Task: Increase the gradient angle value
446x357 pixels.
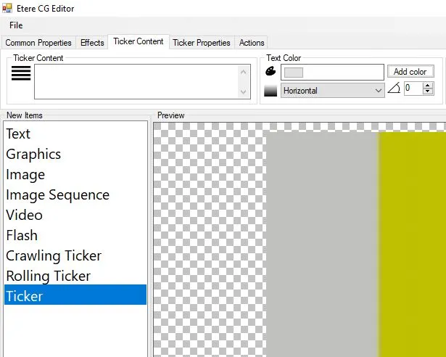Action: coord(428,85)
